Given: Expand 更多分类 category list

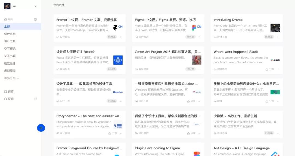Looking at the screenshot, I should [x=11, y=78].
